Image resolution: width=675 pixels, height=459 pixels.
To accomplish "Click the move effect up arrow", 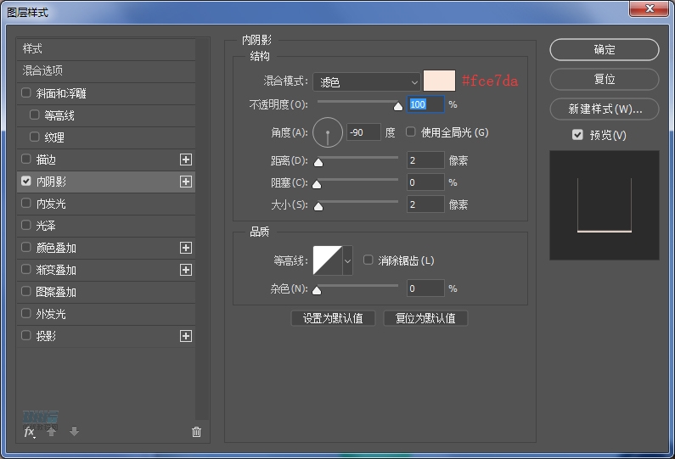I will tap(52, 432).
